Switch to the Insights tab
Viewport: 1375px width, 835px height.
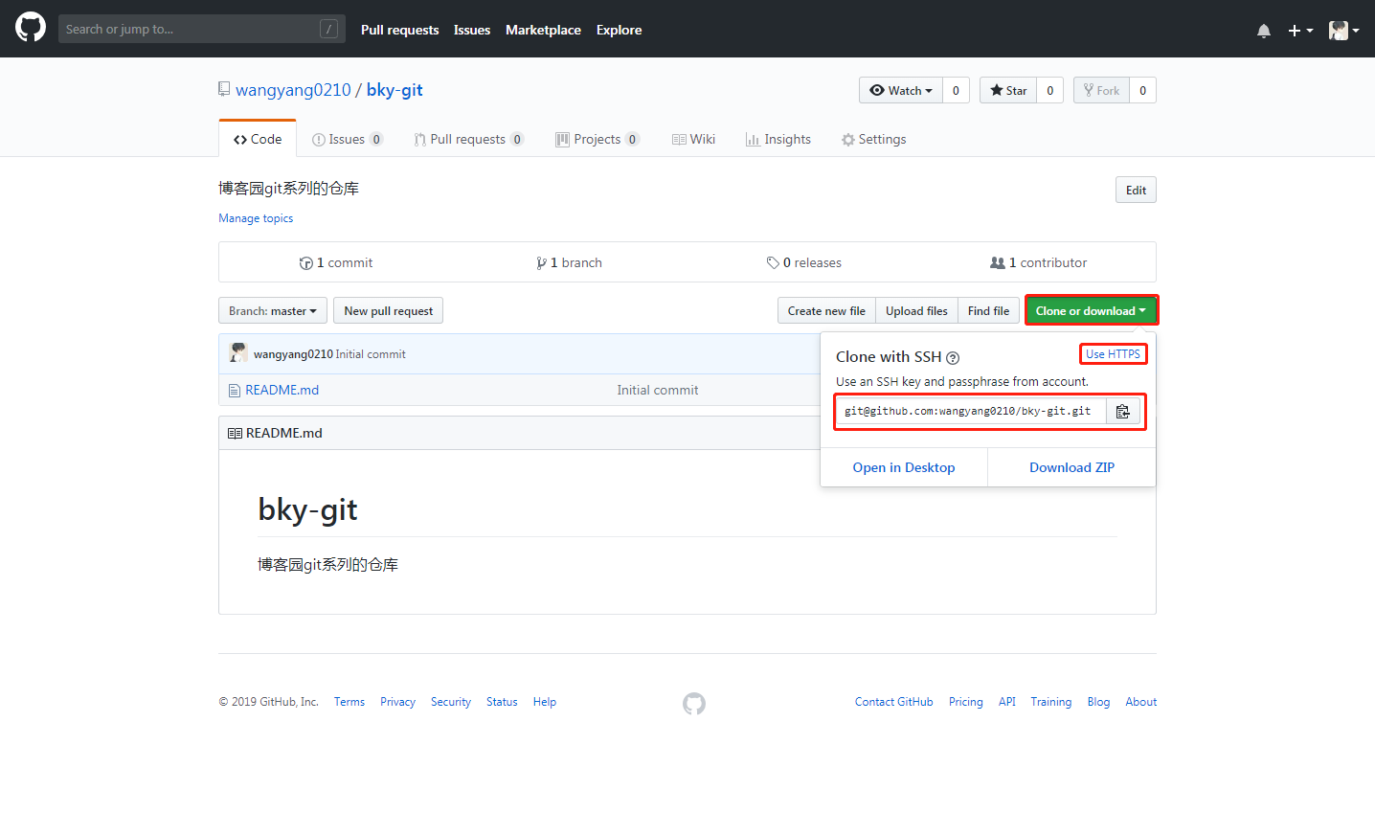(778, 139)
